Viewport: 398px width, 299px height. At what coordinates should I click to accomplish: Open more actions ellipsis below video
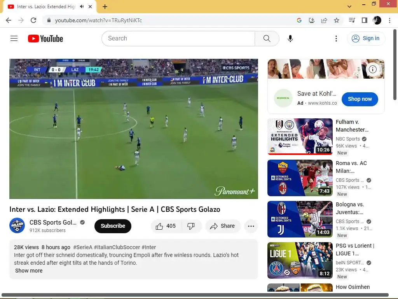click(251, 226)
